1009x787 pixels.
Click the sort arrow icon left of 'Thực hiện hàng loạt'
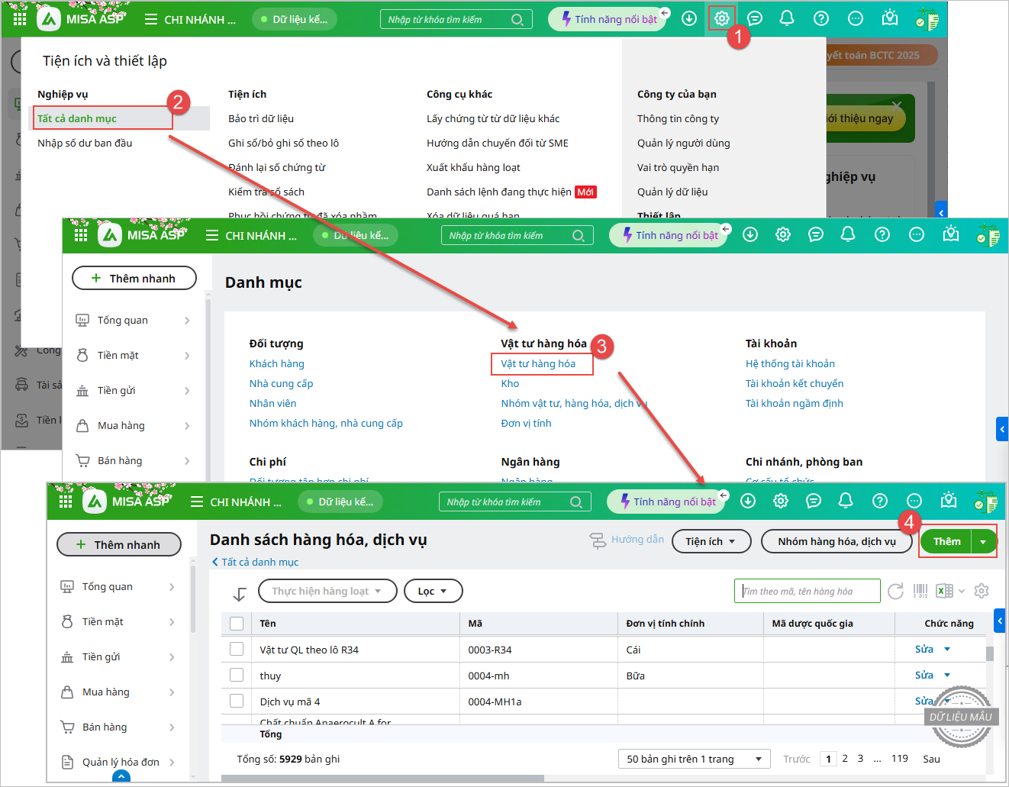[240, 593]
